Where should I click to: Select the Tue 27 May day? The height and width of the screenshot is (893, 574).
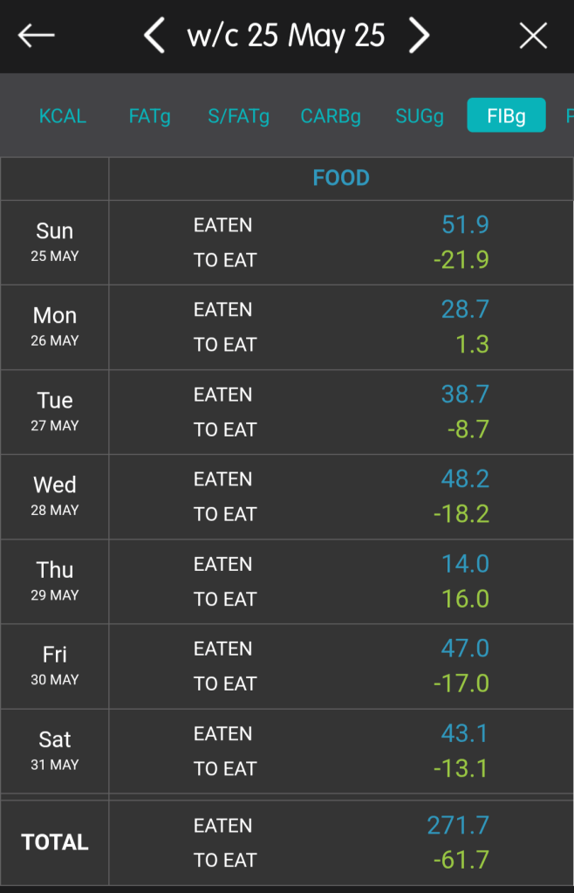coord(55,411)
